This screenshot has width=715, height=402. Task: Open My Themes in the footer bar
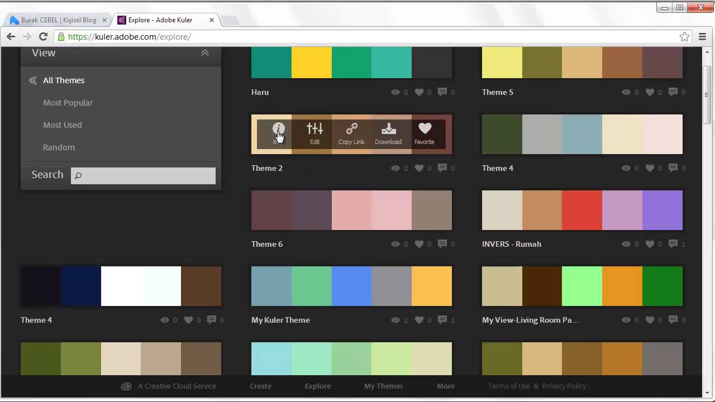pyautogui.click(x=384, y=386)
